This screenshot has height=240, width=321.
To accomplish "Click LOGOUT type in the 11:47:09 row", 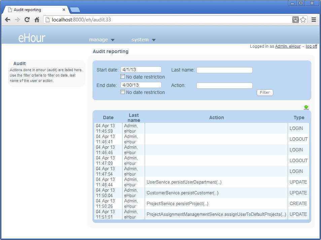I will (298, 160).
